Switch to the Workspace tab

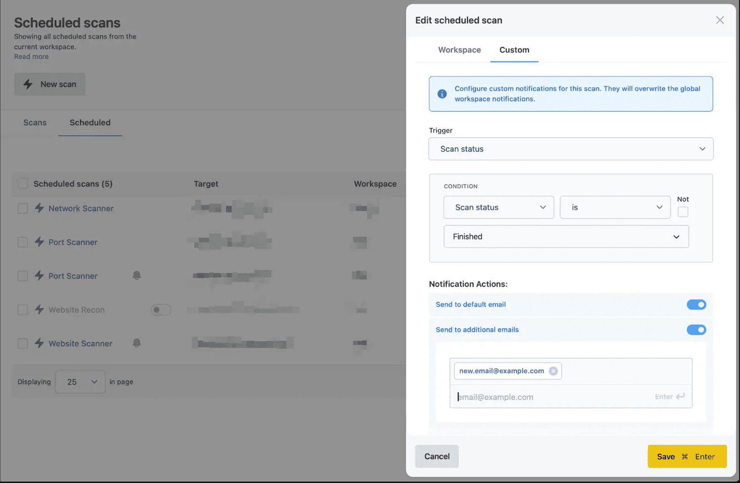coord(459,50)
